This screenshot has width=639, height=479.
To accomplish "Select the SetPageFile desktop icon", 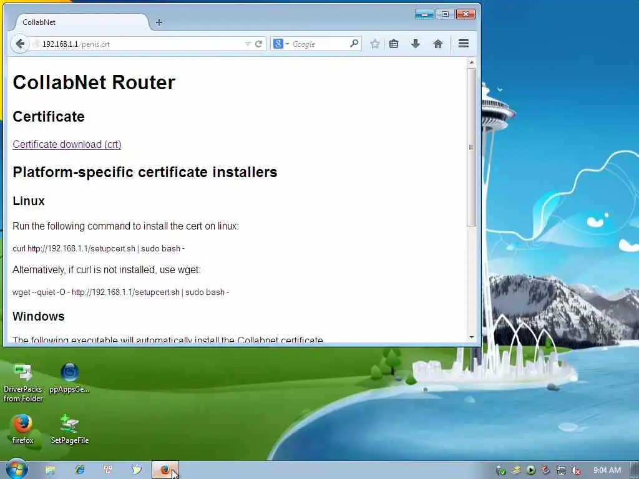I will coord(70,428).
